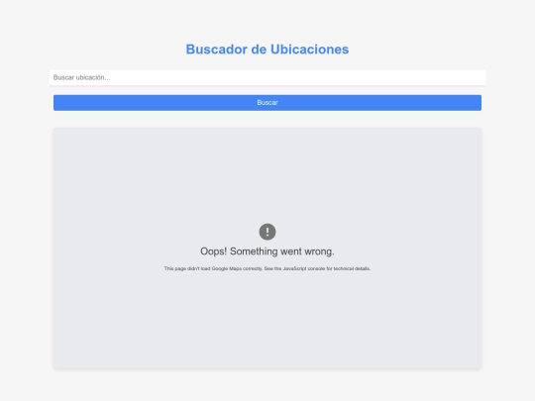Click the 'Oops! Something went wrong.' message
The image size is (535, 401).
tap(267, 251)
